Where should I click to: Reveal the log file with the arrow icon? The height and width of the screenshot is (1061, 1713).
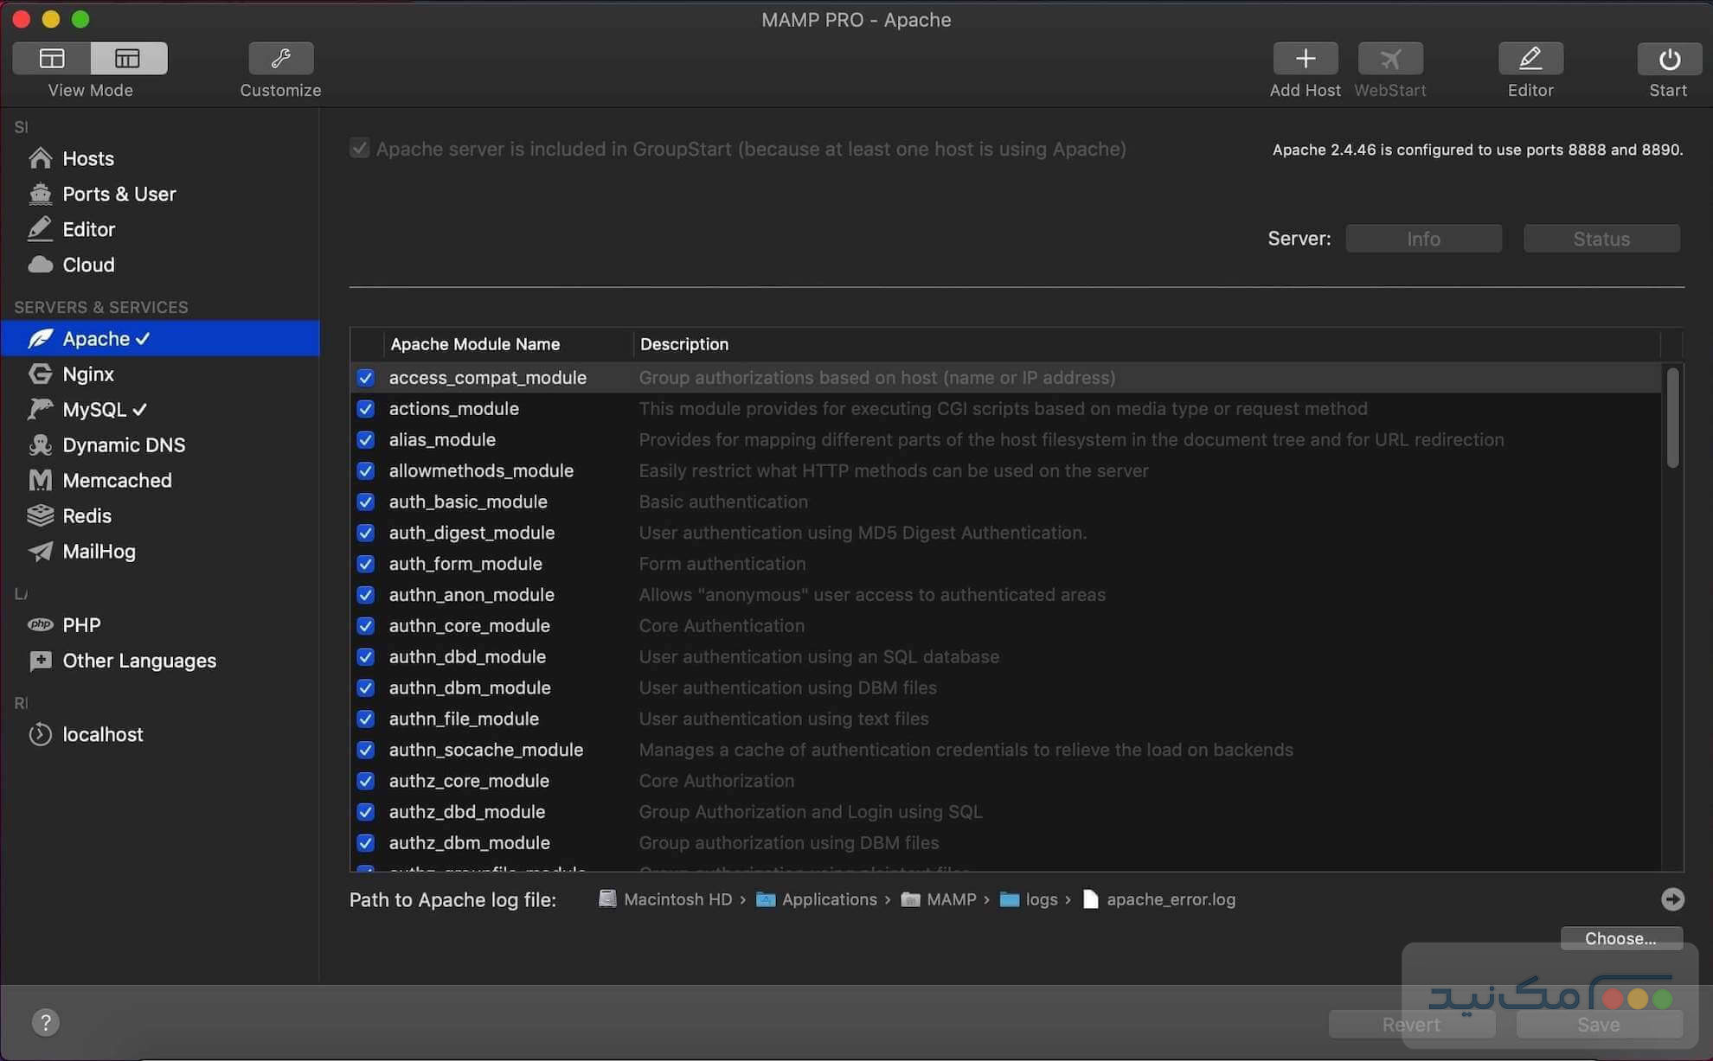coord(1672,899)
